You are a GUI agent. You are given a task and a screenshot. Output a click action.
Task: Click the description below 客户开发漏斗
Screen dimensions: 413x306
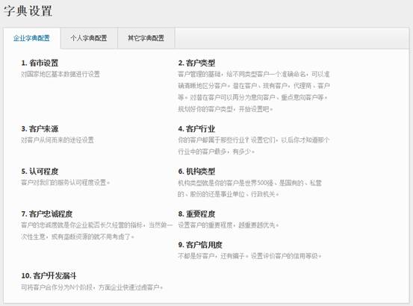coord(92,287)
